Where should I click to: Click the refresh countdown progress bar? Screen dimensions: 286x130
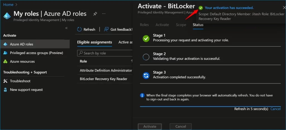pyautogui.click(x=210, y=106)
